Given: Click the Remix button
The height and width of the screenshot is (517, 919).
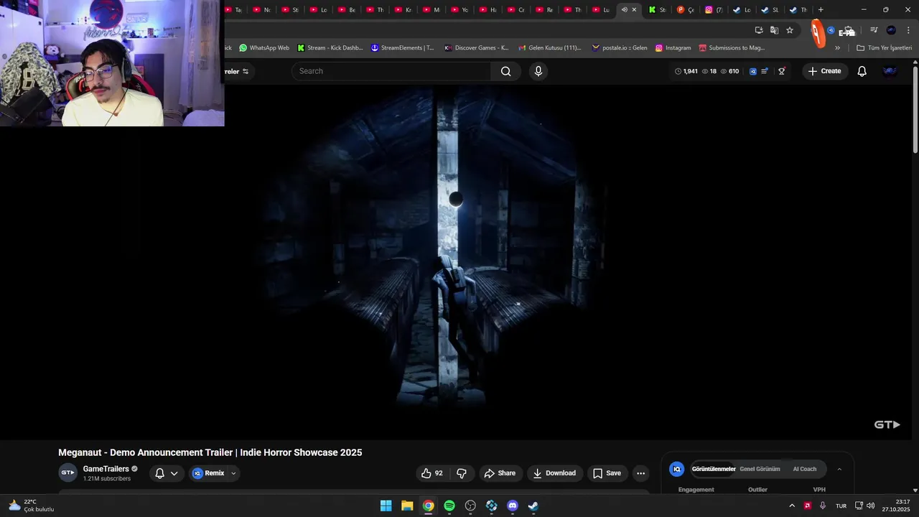Looking at the screenshot, I should point(209,473).
